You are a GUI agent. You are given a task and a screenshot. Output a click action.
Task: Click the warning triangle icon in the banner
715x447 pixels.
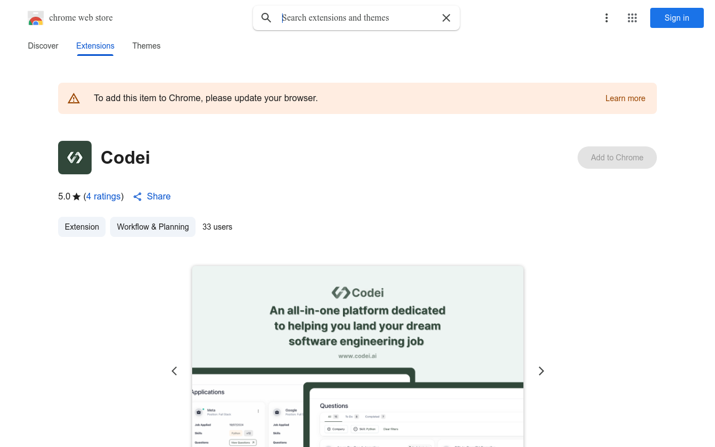click(x=74, y=98)
